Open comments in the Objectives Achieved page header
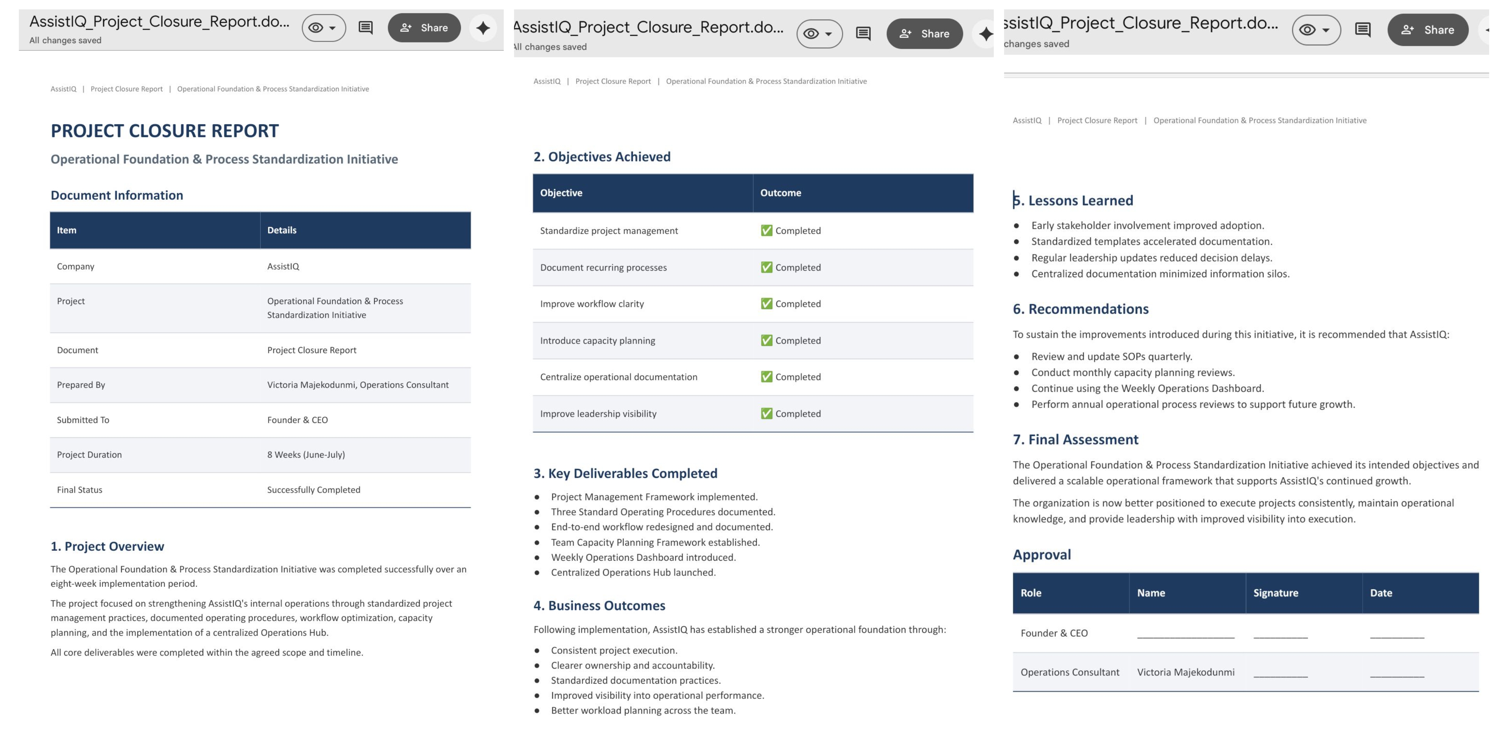This screenshot has height=754, width=1508. point(863,34)
